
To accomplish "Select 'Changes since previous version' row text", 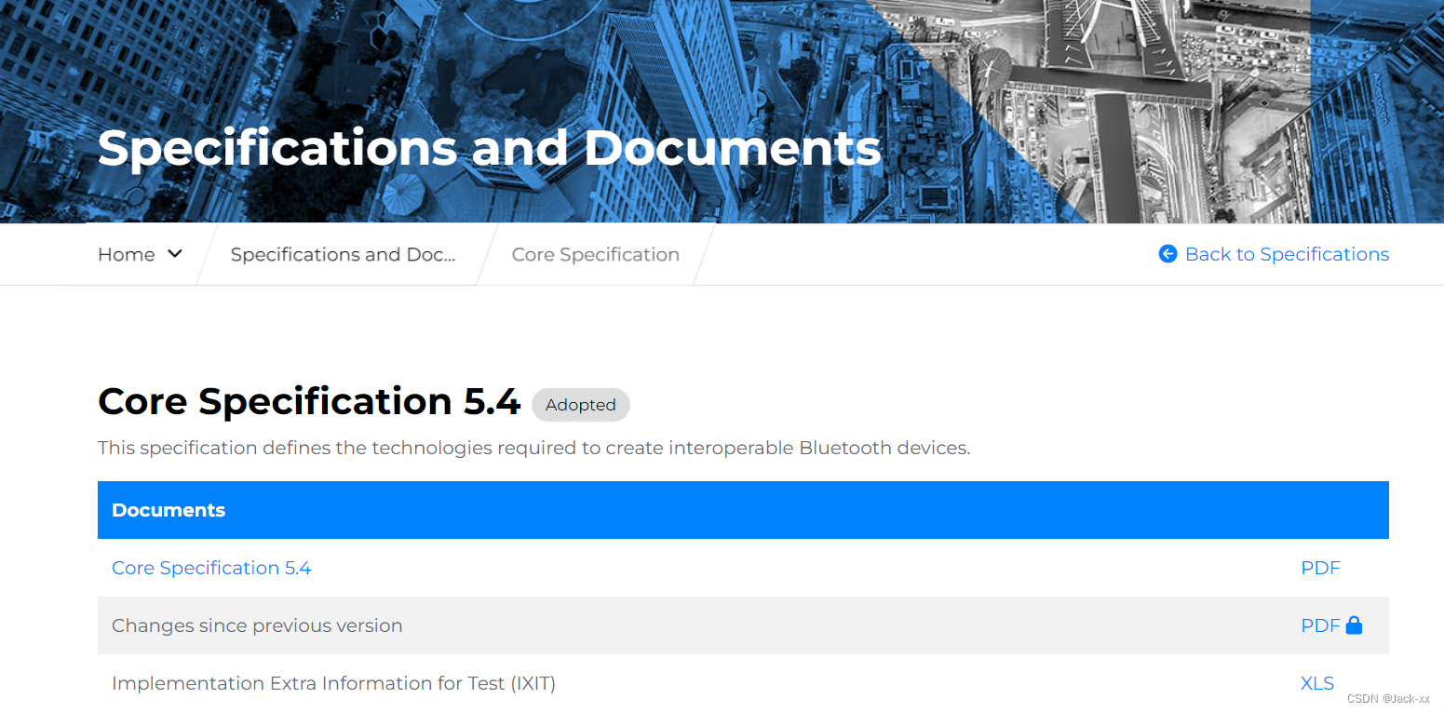I will coord(257,625).
